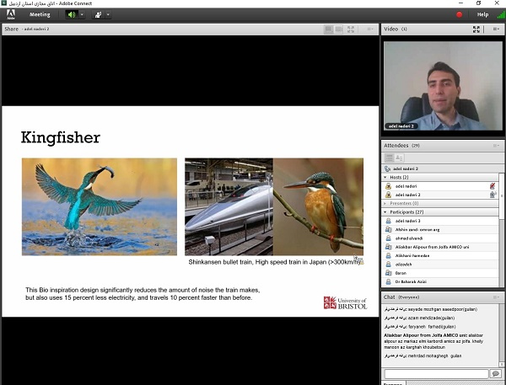The height and width of the screenshot is (385, 506).
Task: Switch to attendee list view icon
Action: click(389, 158)
